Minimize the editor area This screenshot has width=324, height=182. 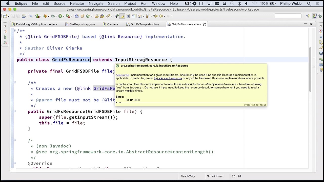[306, 24]
